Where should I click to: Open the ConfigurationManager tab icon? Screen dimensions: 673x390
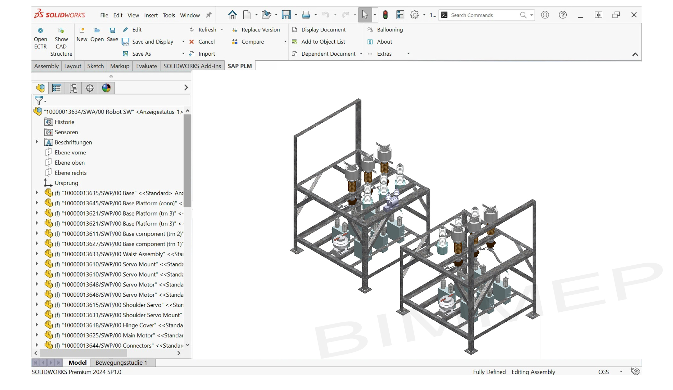[73, 88]
